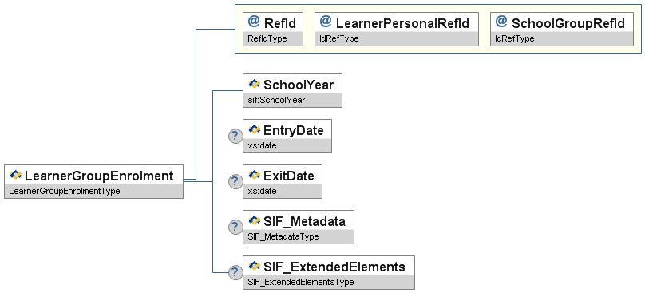
Task: Click the @ icon beside SchoolGroupRefId
Action: pyautogui.click(x=501, y=22)
